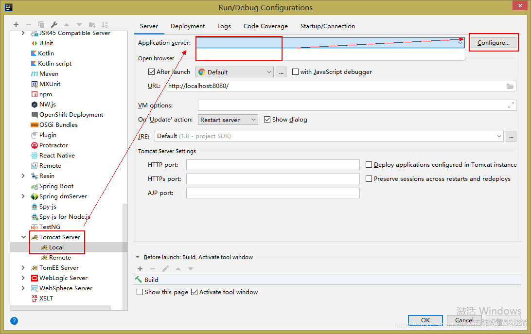Viewport: 531px width, 334px height.
Task: Move before launch task up
Action: (178, 269)
